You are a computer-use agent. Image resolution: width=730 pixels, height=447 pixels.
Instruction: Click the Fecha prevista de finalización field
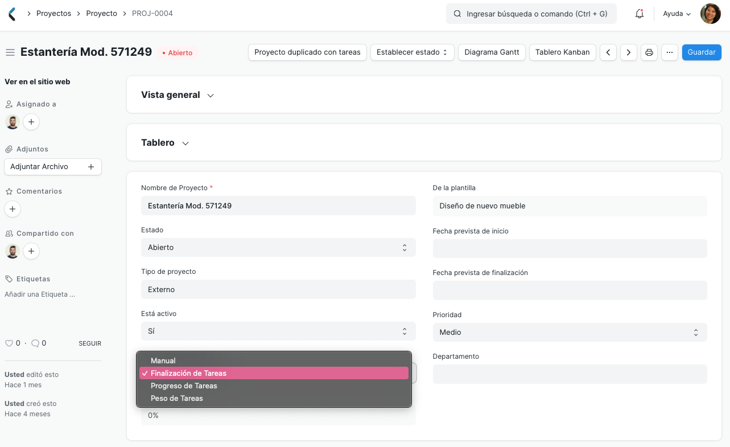(x=570, y=290)
